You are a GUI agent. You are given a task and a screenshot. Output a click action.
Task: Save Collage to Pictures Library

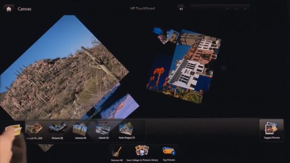click(x=142, y=153)
